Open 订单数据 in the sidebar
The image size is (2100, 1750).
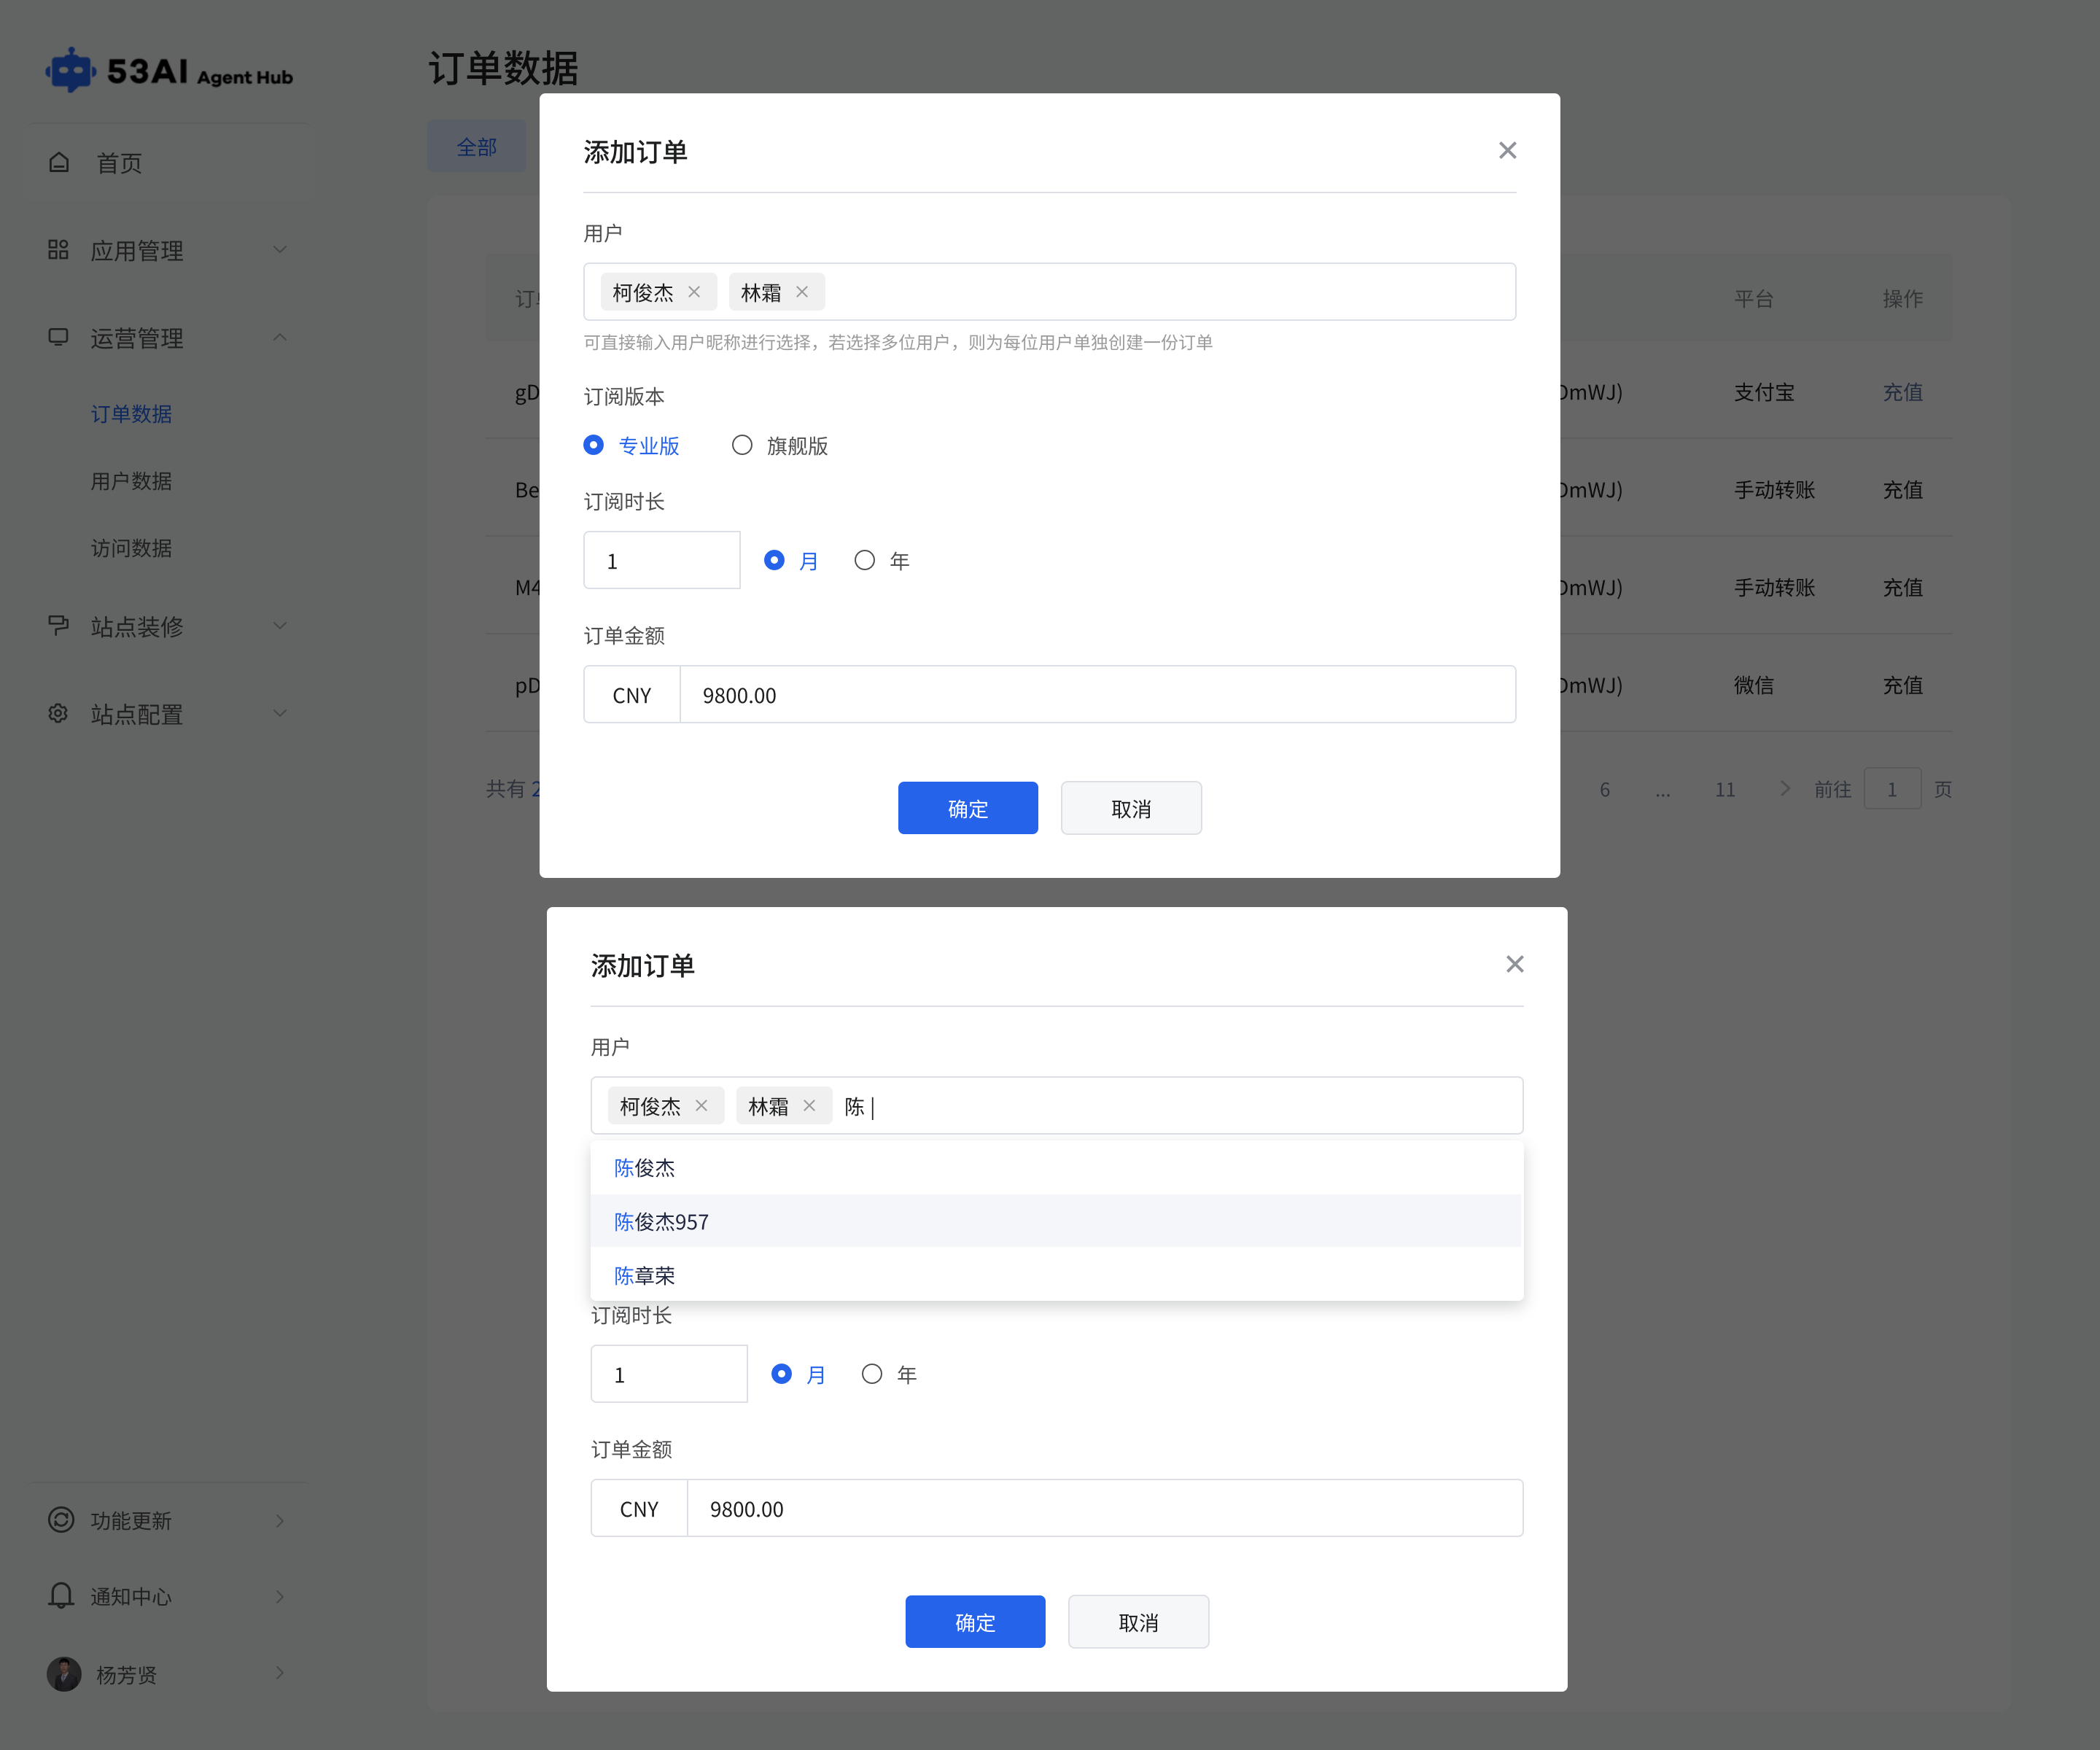(x=131, y=413)
